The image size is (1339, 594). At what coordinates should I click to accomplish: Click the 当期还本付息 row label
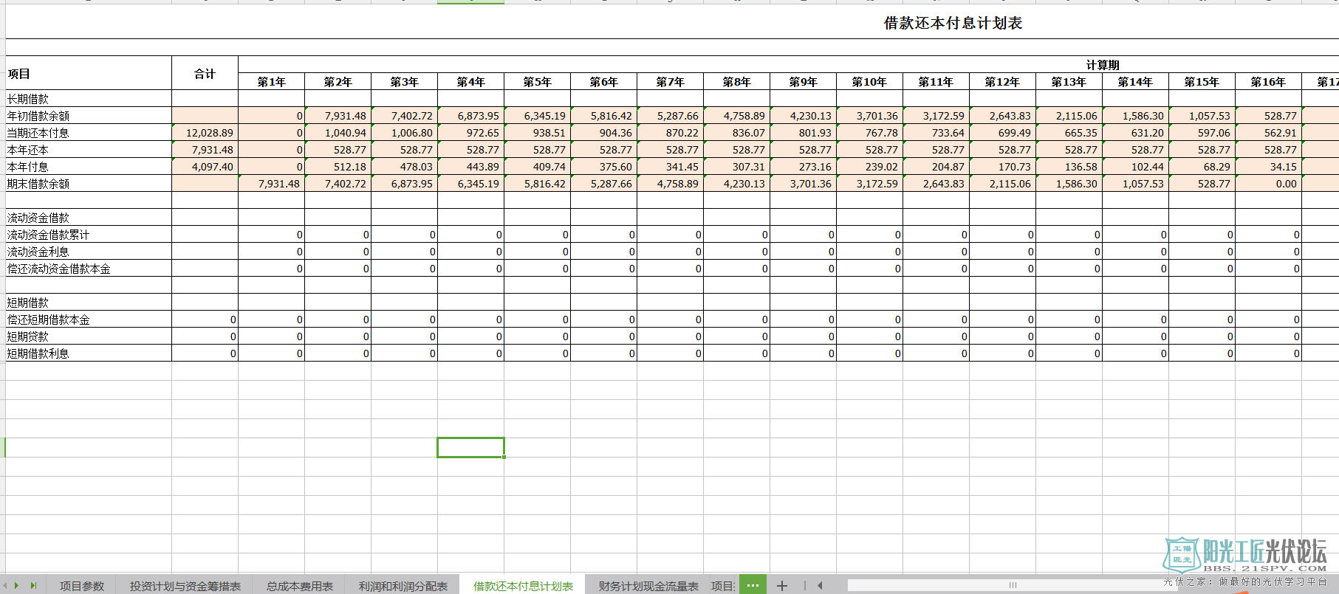coord(38,133)
